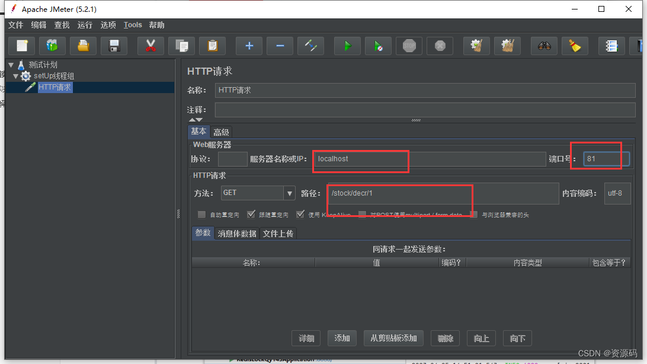Open the 运行 menu
The height and width of the screenshot is (364, 647).
tap(85, 25)
